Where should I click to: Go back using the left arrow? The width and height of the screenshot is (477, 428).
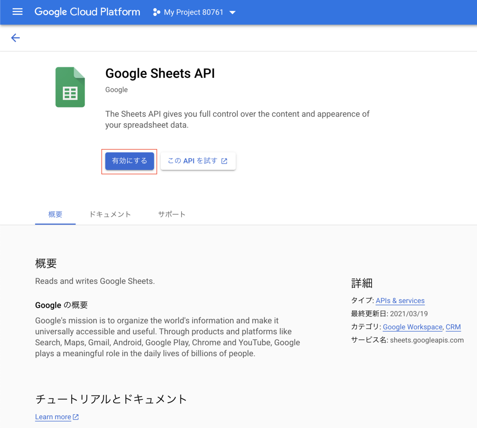point(16,38)
